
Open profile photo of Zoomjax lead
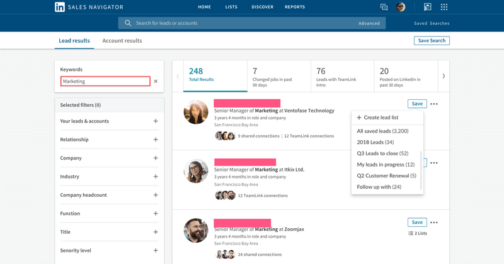point(196,231)
